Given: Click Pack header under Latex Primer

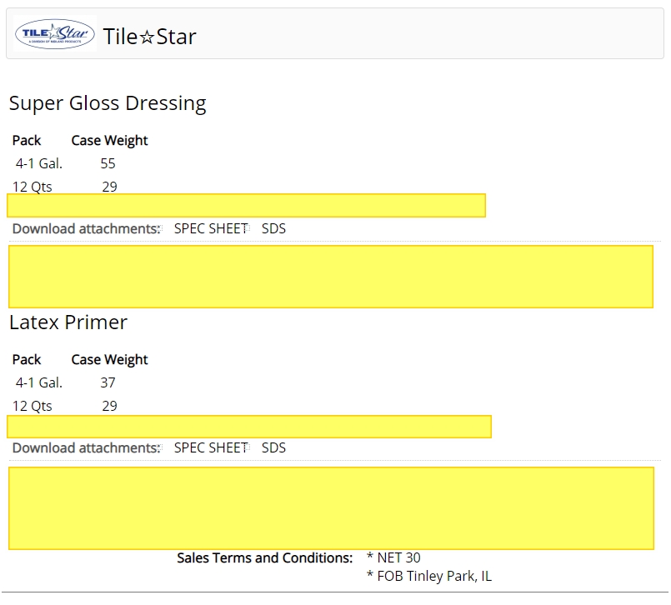Looking at the screenshot, I should click(x=27, y=360).
